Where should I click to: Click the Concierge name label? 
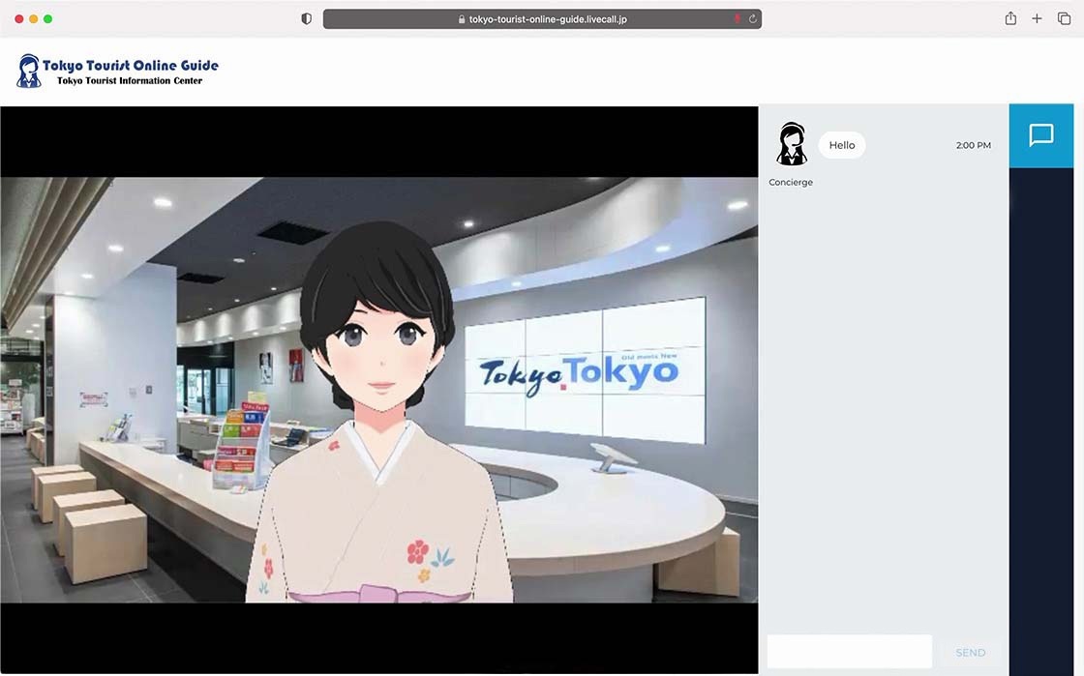click(x=790, y=182)
